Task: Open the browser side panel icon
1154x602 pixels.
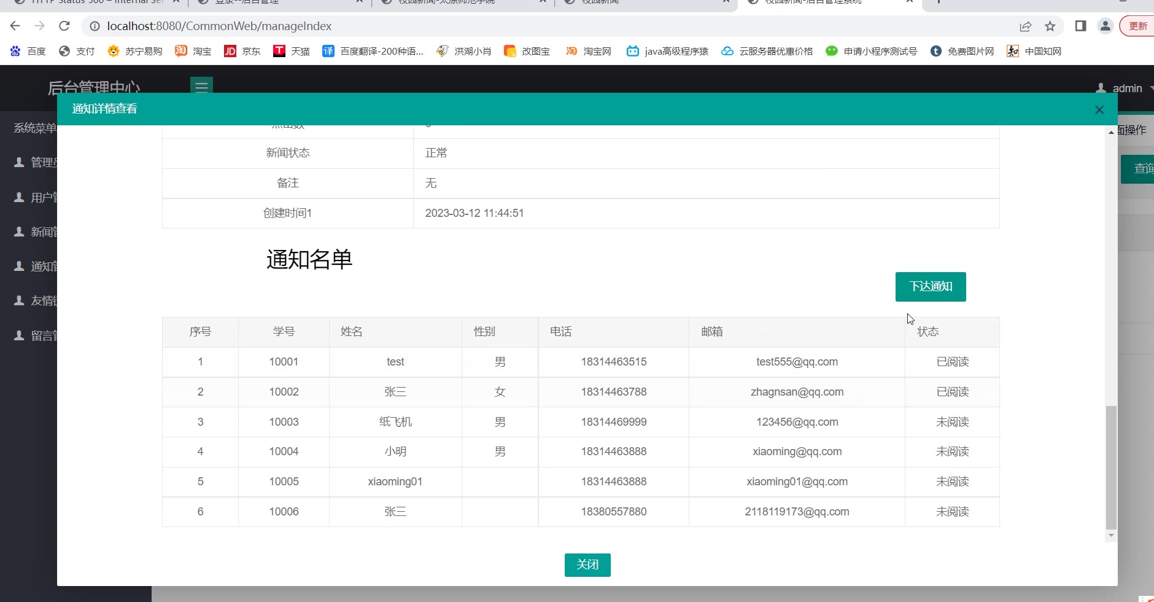Action: 1081,26
